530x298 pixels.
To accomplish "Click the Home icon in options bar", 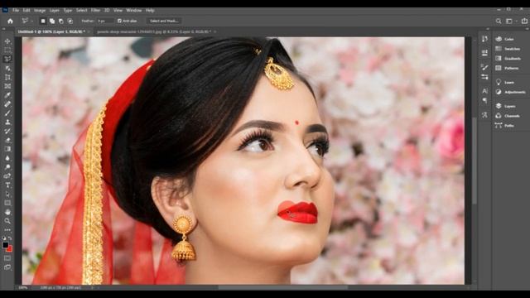I will tap(10, 21).
